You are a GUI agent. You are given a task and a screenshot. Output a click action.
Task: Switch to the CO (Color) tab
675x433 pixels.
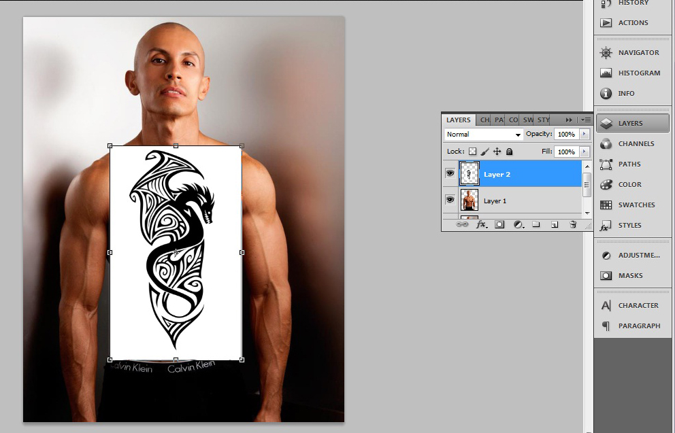[513, 120]
